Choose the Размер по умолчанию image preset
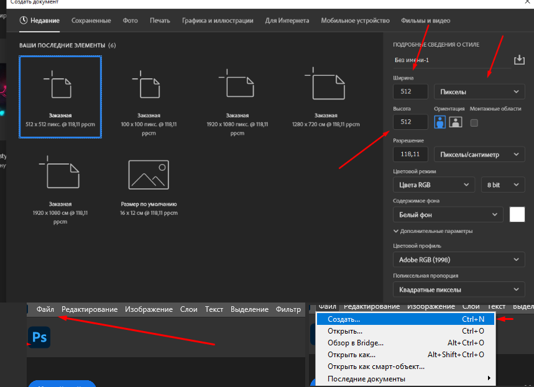Viewport: 534px width, 387px height. pos(149,188)
